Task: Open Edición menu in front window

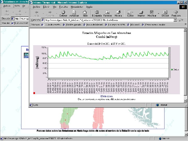Action: pos(46,7)
